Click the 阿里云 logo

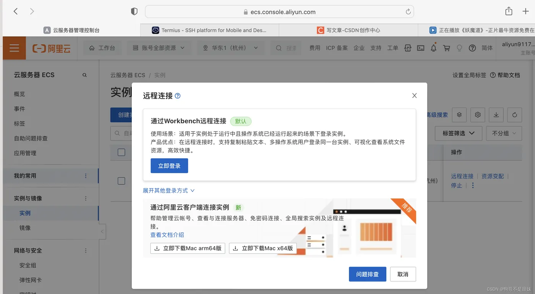tap(52, 48)
